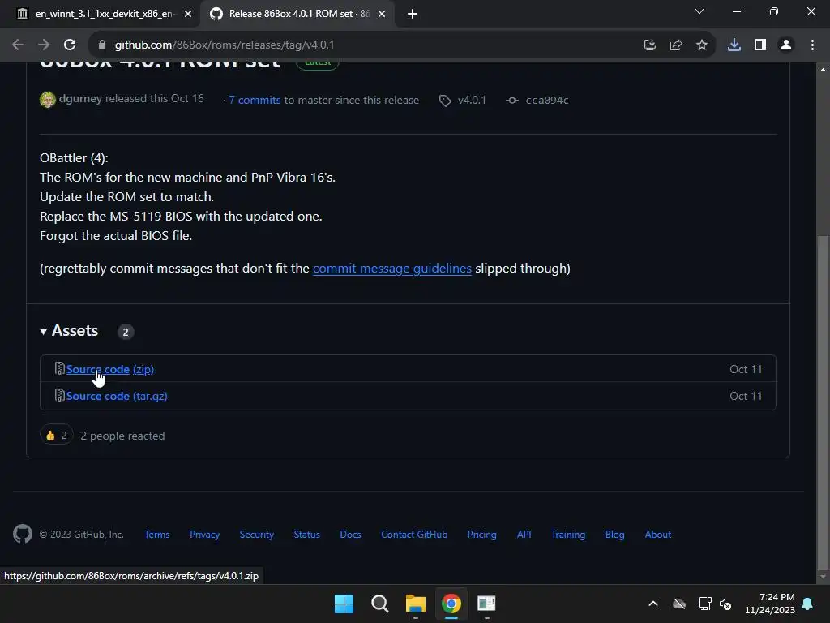Click the v4.0.1 tag label

click(x=472, y=100)
